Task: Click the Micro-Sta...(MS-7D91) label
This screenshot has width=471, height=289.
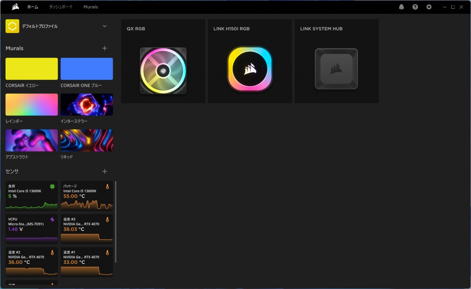Action: pyautogui.click(x=26, y=224)
